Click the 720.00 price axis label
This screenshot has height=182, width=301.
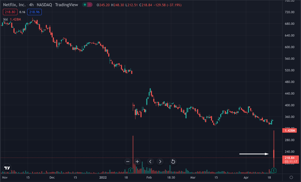pos(289,12)
